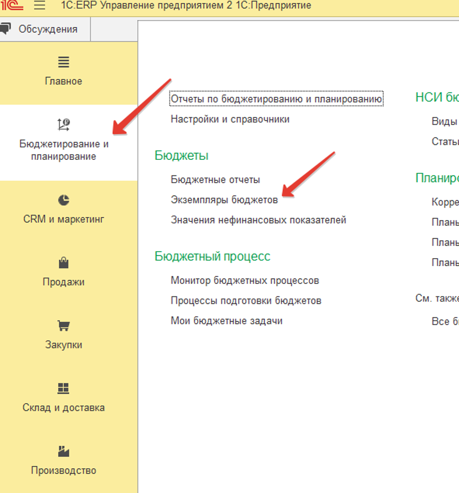Screen dimensions: 459x493
Task: Click the Производство factory icon
Action: coord(64,451)
